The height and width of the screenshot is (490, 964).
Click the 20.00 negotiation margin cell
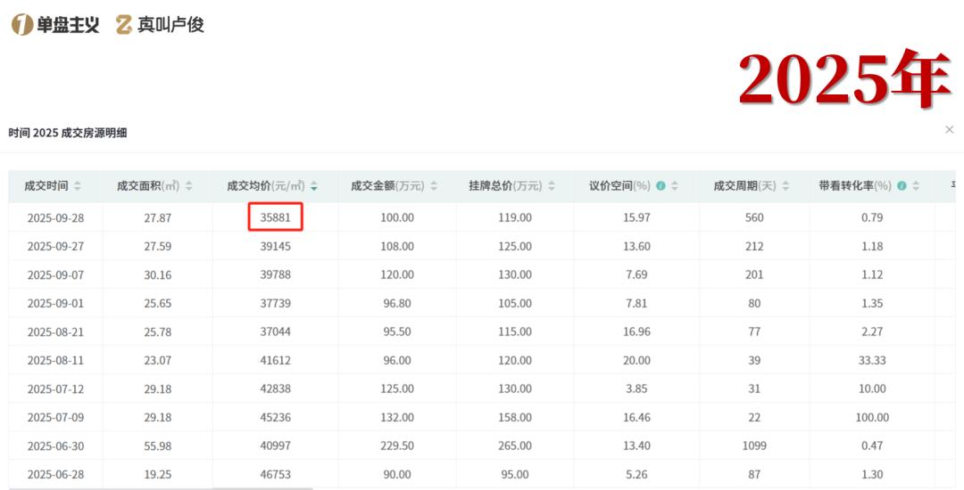click(x=637, y=361)
